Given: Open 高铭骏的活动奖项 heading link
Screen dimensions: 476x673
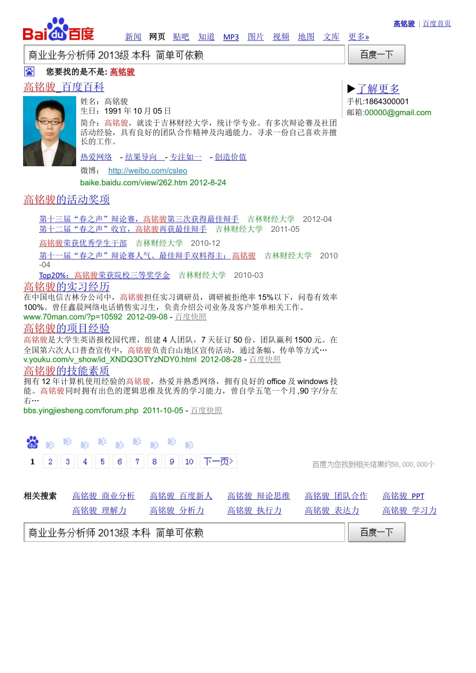Looking at the screenshot, I should click(x=67, y=199).
